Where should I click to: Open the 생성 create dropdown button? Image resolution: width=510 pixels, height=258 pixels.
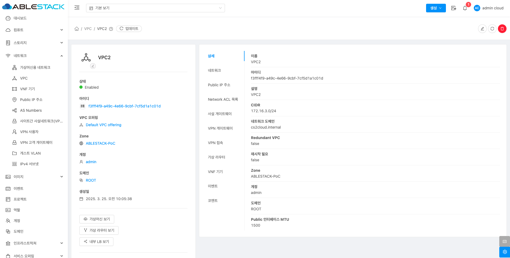tap(436, 8)
